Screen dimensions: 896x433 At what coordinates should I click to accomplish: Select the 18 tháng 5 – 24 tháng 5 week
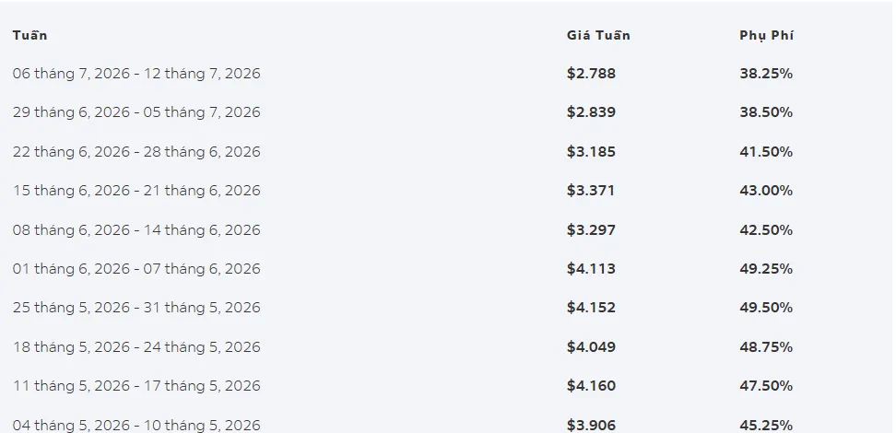tap(136, 346)
